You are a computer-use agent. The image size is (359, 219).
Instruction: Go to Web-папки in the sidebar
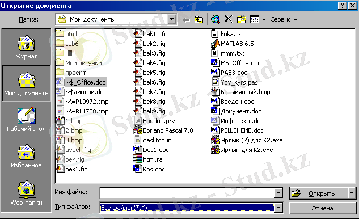point(26,193)
